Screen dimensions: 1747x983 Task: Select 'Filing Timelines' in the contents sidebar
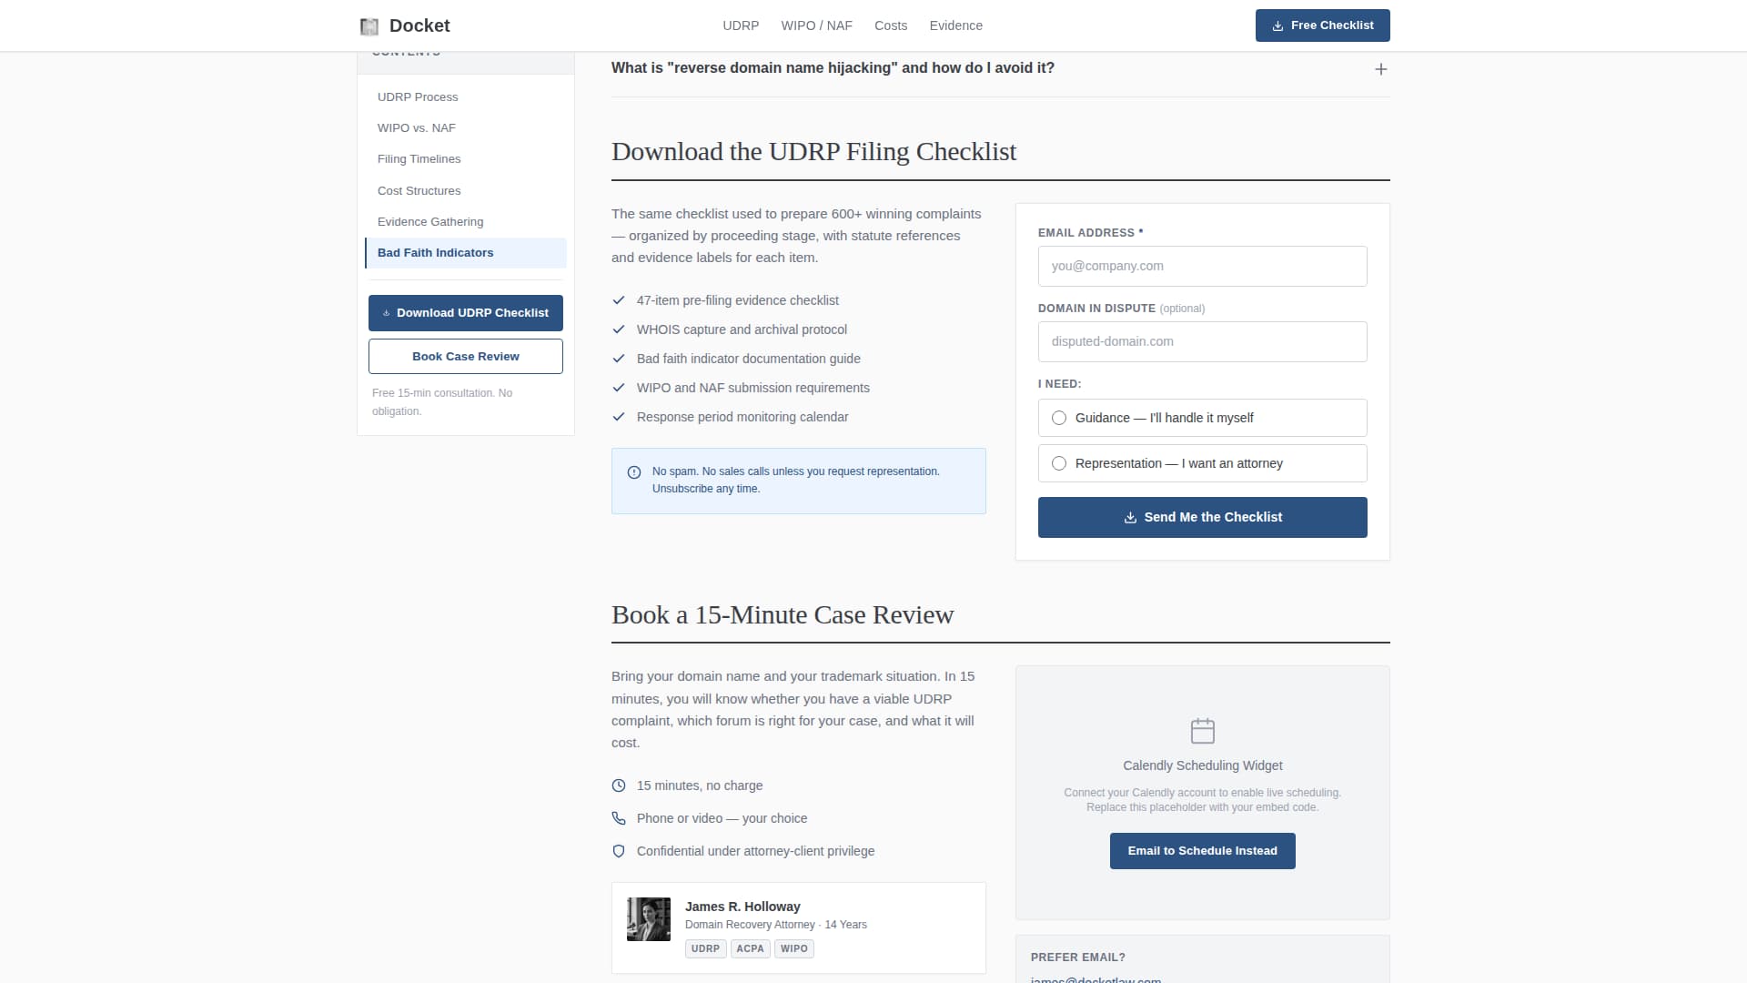tap(419, 158)
